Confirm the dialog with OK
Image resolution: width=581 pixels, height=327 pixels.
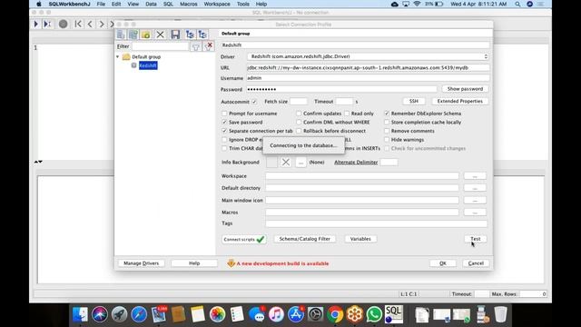tap(443, 263)
